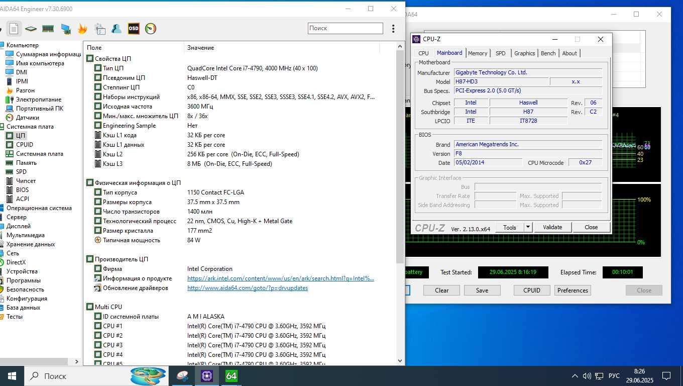Click the AIDA64 search field
The image size is (683, 386).
pyautogui.click(x=346, y=28)
